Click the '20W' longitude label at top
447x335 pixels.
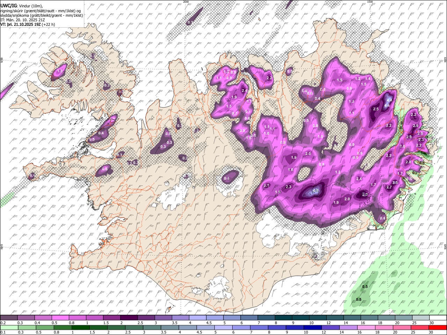click(x=186, y=2)
